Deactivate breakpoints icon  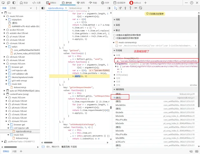(141, 8)
